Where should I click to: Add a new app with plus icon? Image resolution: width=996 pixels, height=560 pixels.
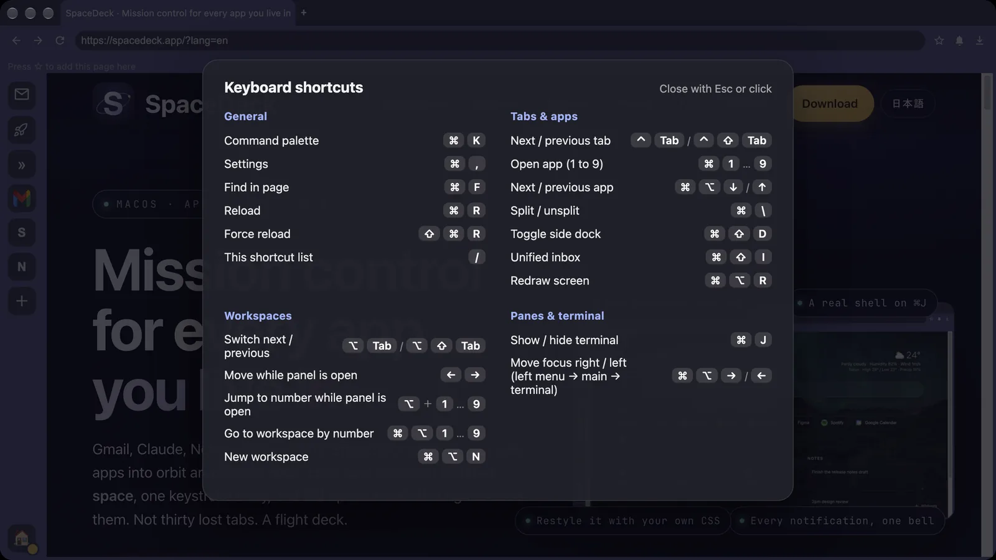22,301
